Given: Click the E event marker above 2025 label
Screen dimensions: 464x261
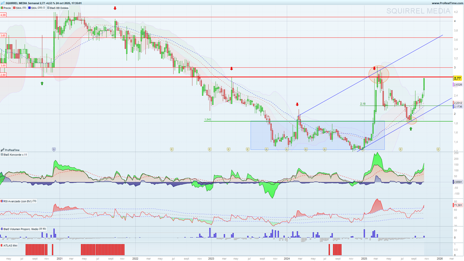Looking at the screenshot, I should tap(363, 149).
